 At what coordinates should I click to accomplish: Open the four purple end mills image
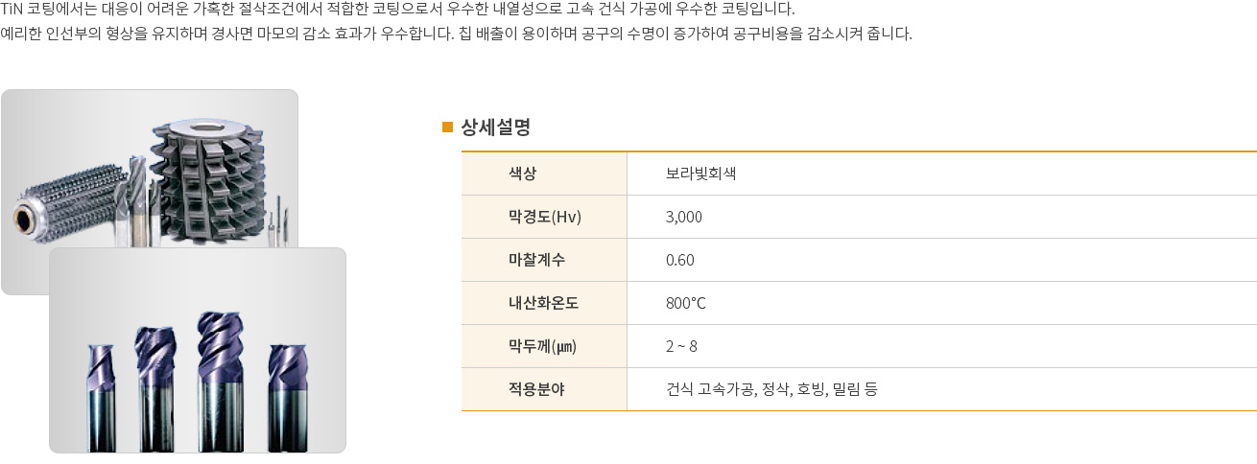[x=198, y=350]
